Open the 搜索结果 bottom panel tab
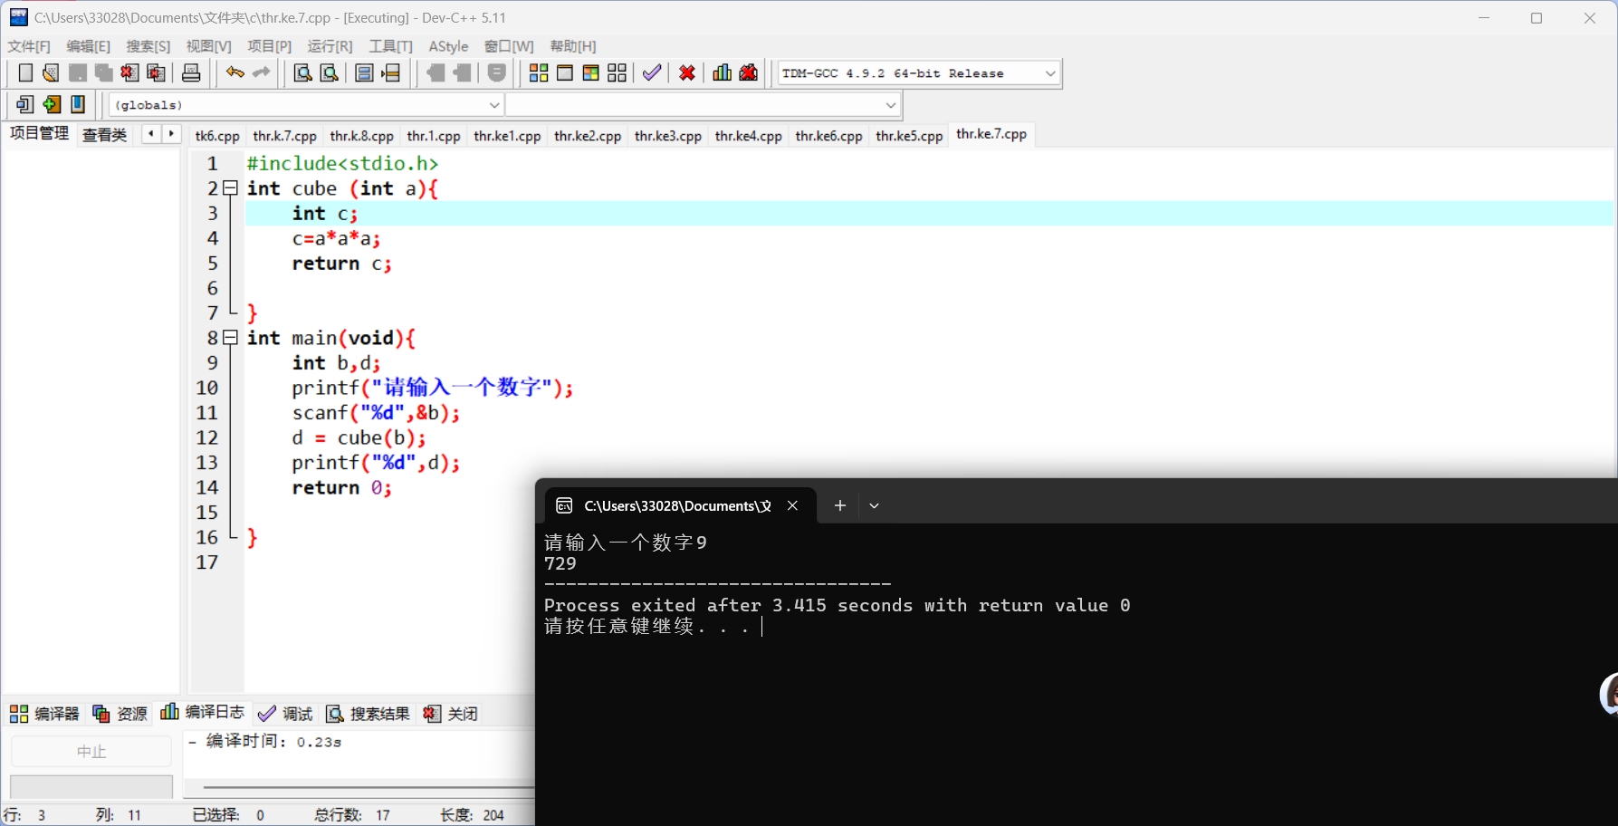 pos(369,714)
